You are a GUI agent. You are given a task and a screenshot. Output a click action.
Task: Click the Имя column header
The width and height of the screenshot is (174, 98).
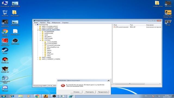121,25
